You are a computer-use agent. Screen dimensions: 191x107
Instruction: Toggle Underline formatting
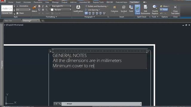(39, 10)
